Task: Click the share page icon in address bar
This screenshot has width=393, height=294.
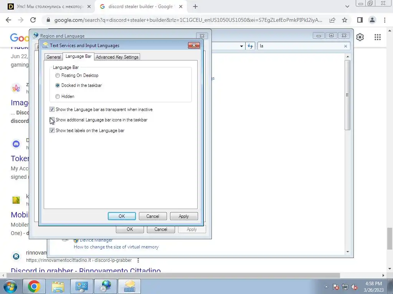Action: tap(332, 20)
